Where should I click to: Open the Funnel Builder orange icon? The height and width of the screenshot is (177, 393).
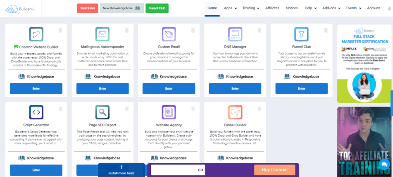click(235, 112)
